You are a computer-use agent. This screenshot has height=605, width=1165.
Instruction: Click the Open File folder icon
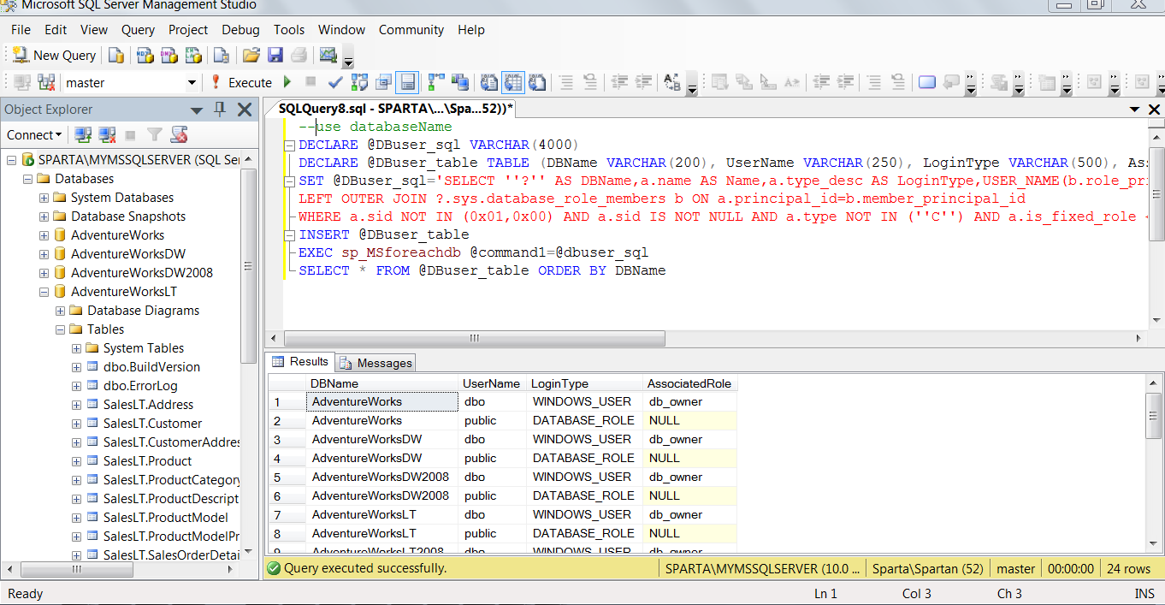251,56
